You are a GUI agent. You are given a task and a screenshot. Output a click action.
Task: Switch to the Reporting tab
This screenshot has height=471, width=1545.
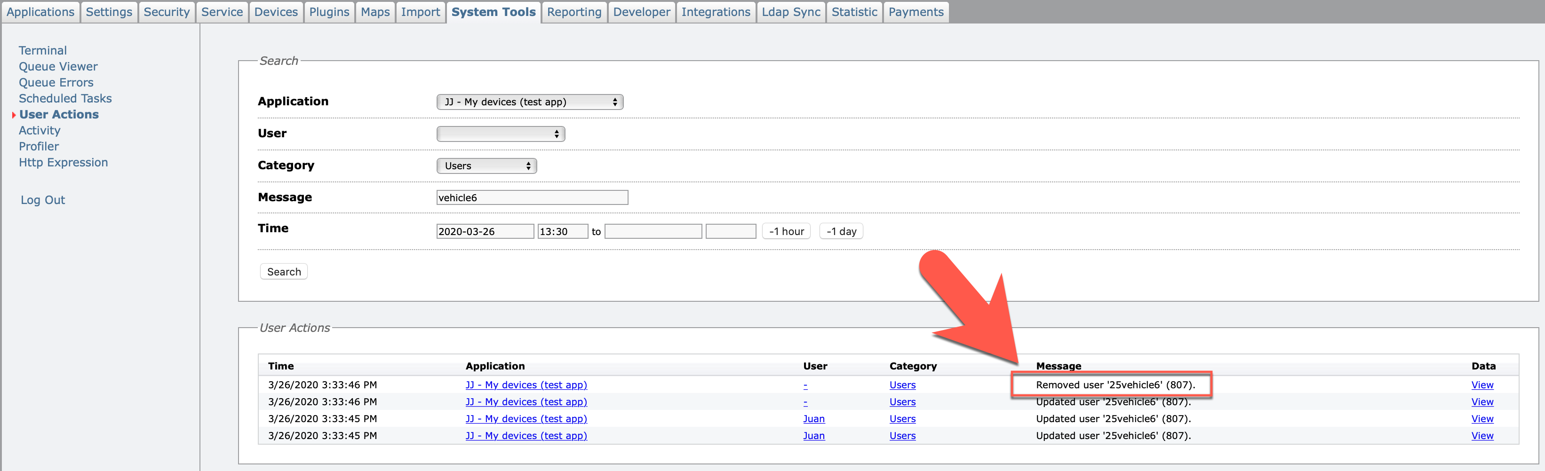pos(574,12)
